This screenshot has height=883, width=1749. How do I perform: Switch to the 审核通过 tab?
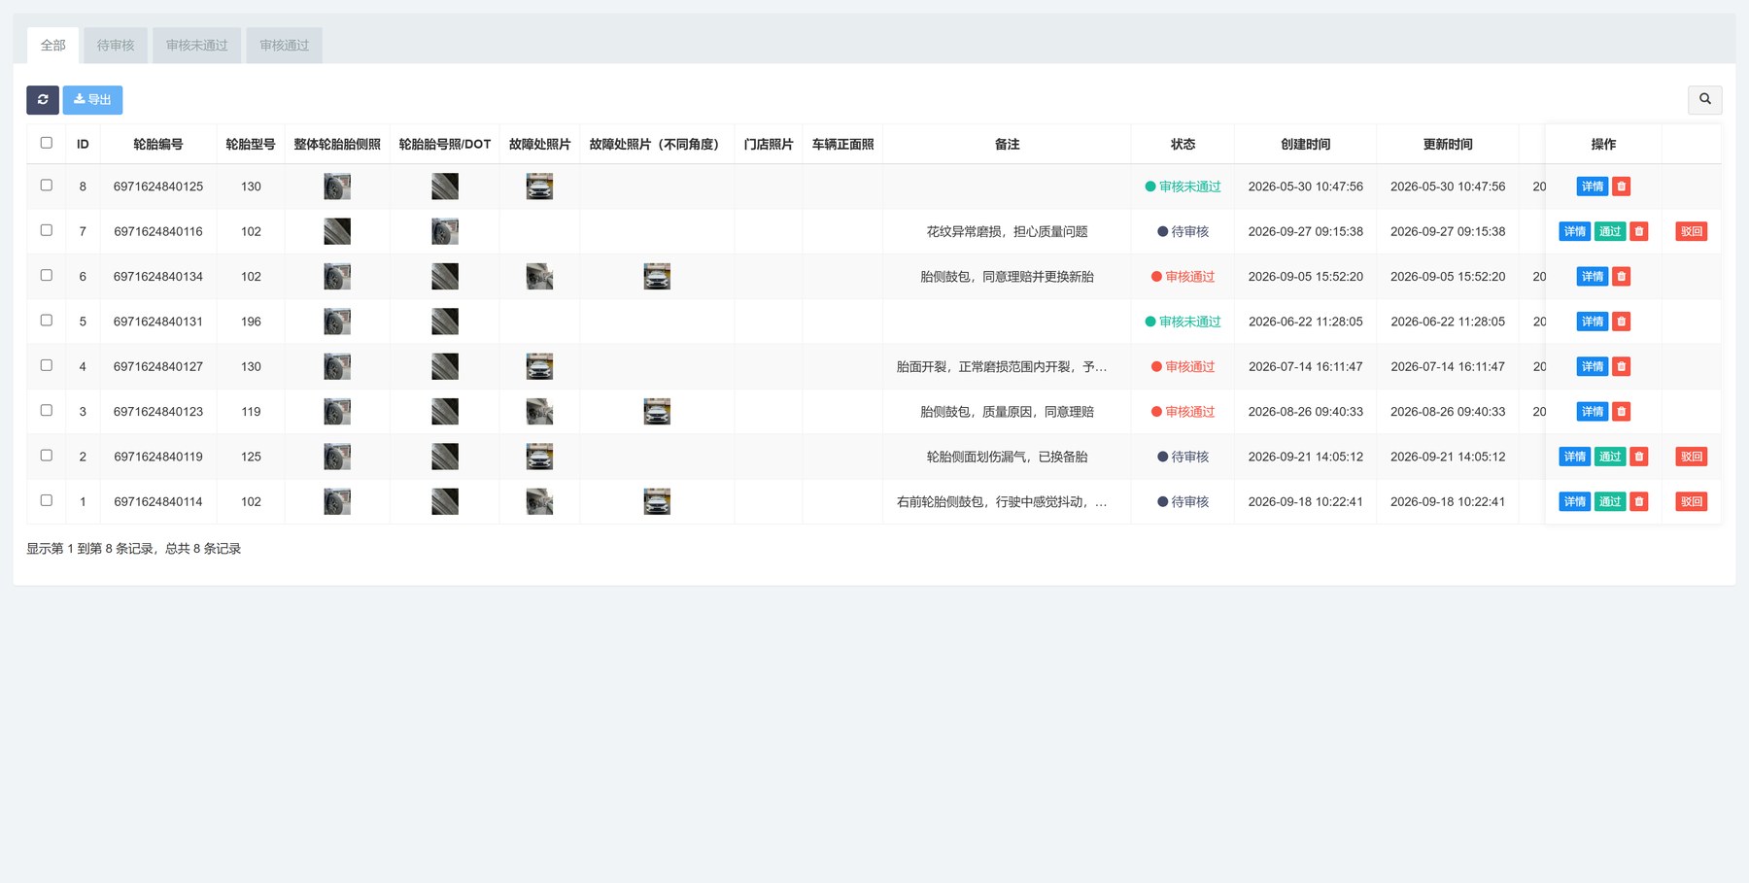[x=284, y=46]
